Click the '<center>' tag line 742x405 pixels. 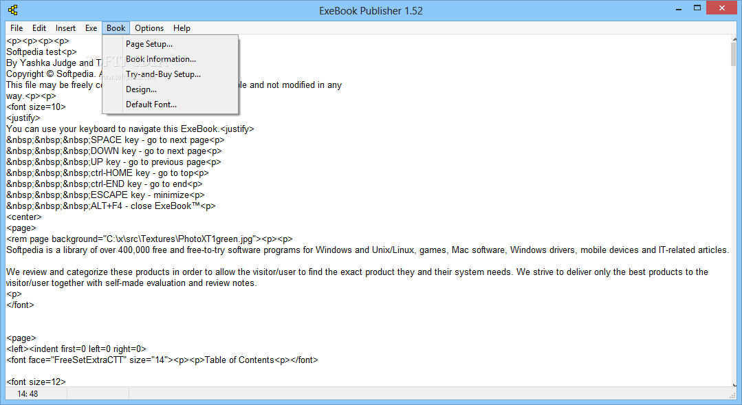(24, 217)
